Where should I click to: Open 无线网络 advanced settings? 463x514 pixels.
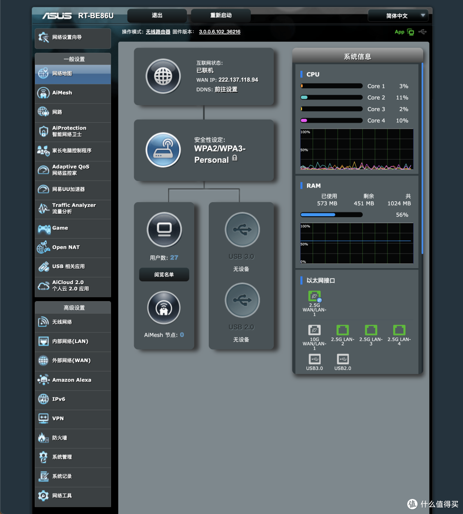point(73,322)
